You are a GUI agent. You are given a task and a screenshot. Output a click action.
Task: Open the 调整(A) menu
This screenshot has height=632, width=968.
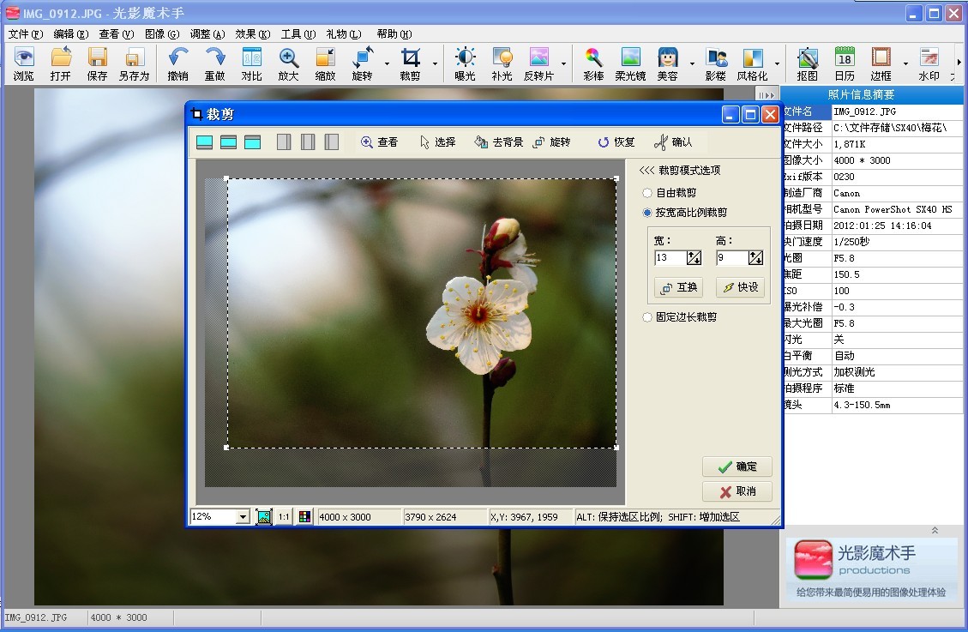coord(207,34)
